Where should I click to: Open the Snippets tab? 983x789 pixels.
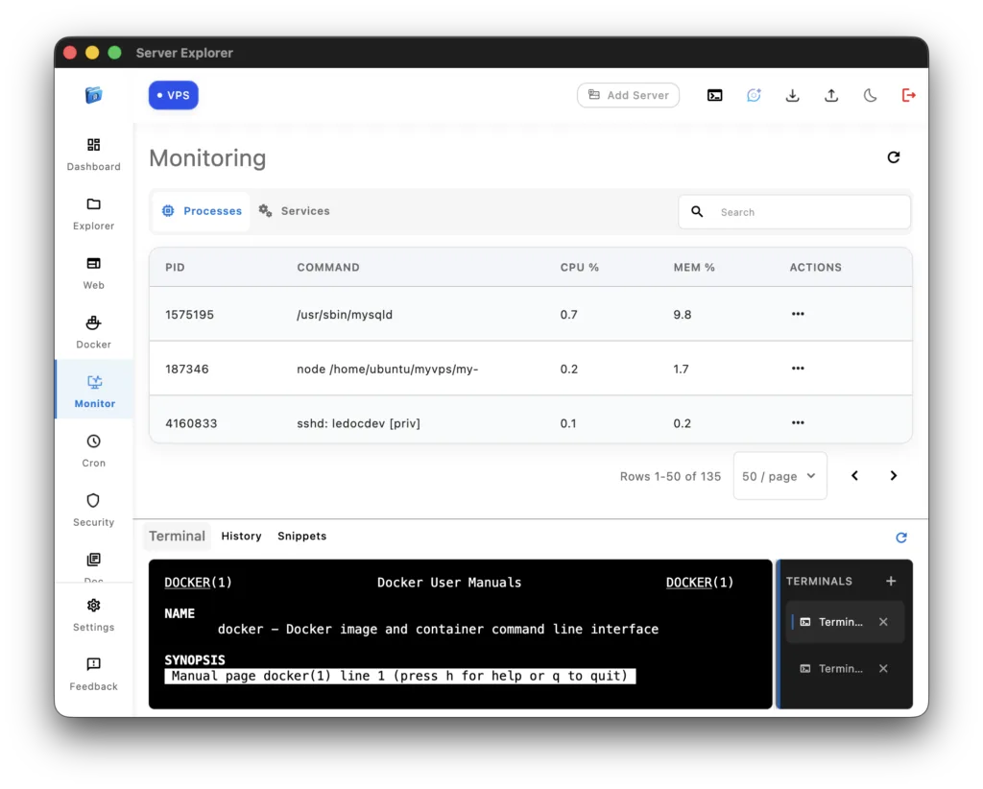[x=301, y=536]
